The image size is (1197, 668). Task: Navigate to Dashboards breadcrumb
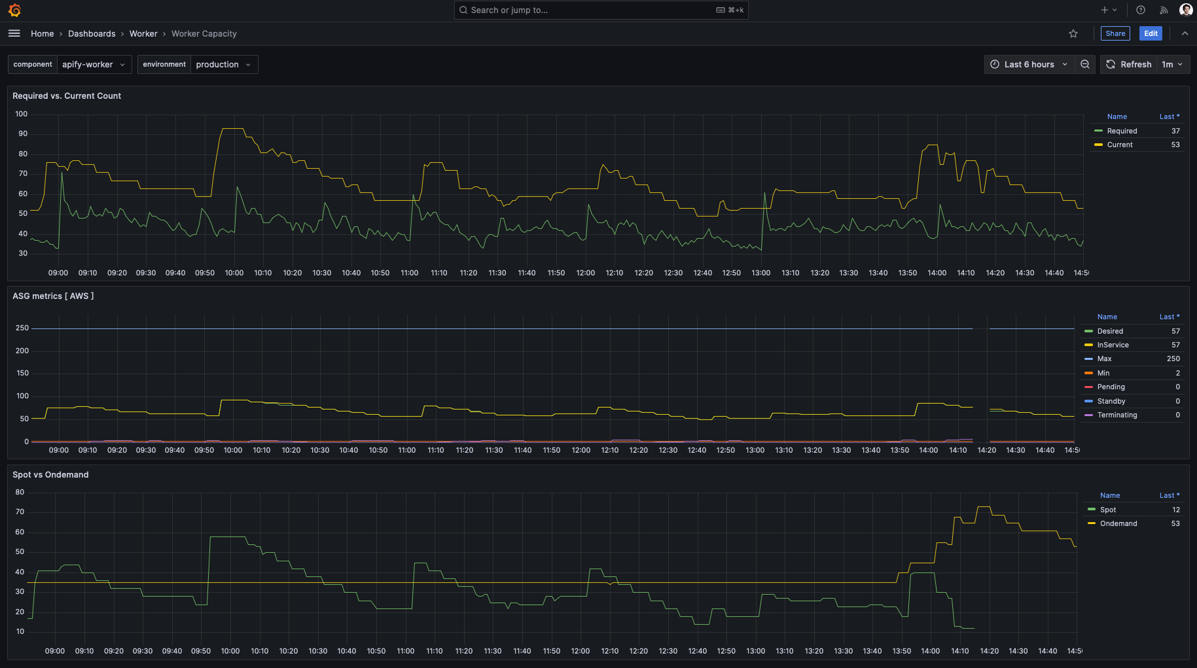(92, 33)
